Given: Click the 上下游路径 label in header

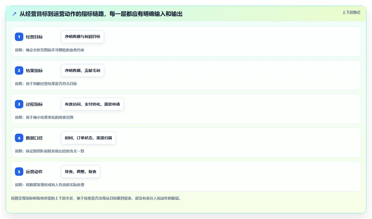Looking at the screenshot, I should (x=351, y=12).
